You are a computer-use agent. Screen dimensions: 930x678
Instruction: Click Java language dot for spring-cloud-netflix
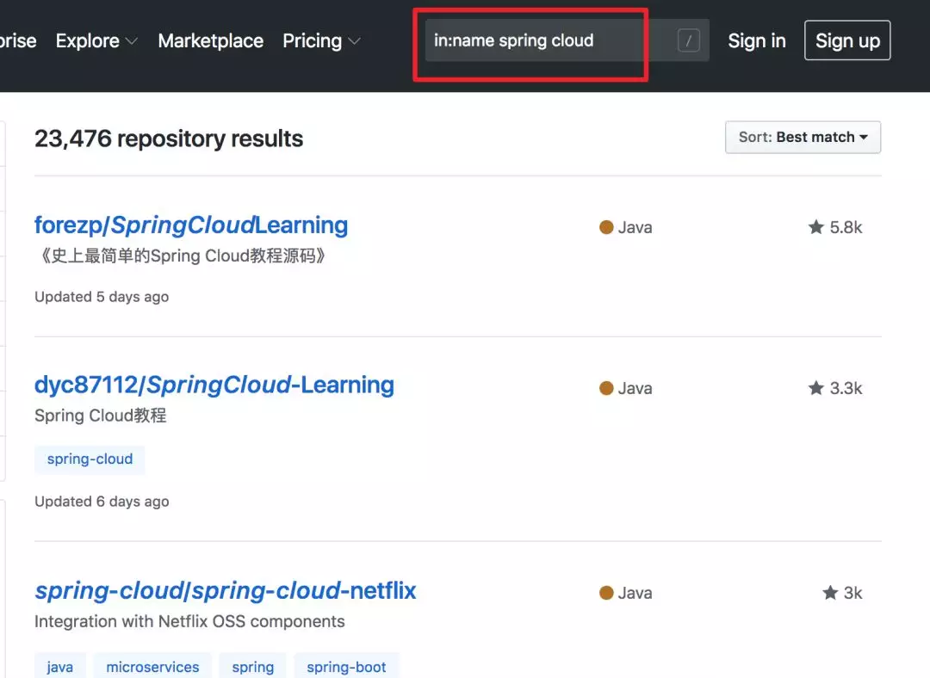606,593
